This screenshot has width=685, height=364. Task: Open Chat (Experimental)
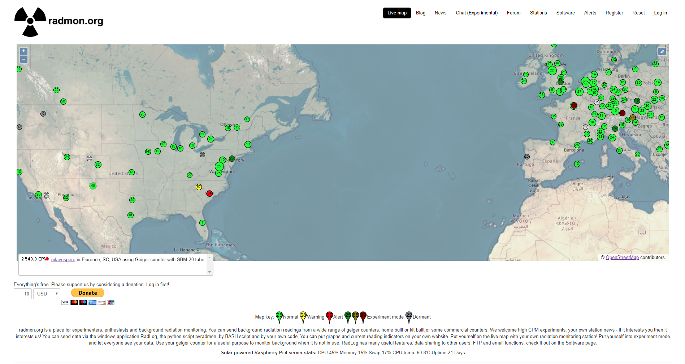coord(477,13)
